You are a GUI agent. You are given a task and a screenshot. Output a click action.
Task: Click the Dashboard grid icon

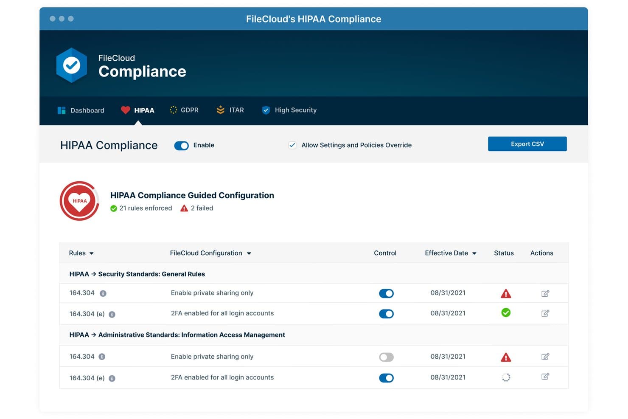pos(62,110)
